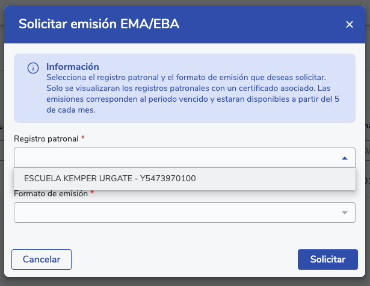This screenshot has width=370, height=286.
Task: Click the information banner description paragraph
Action: click(193, 95)
